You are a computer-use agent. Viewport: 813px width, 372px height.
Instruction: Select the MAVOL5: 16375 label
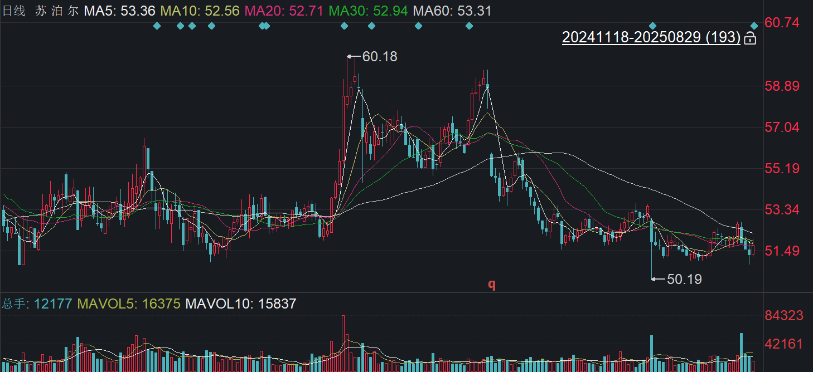[x=129, y=304]
